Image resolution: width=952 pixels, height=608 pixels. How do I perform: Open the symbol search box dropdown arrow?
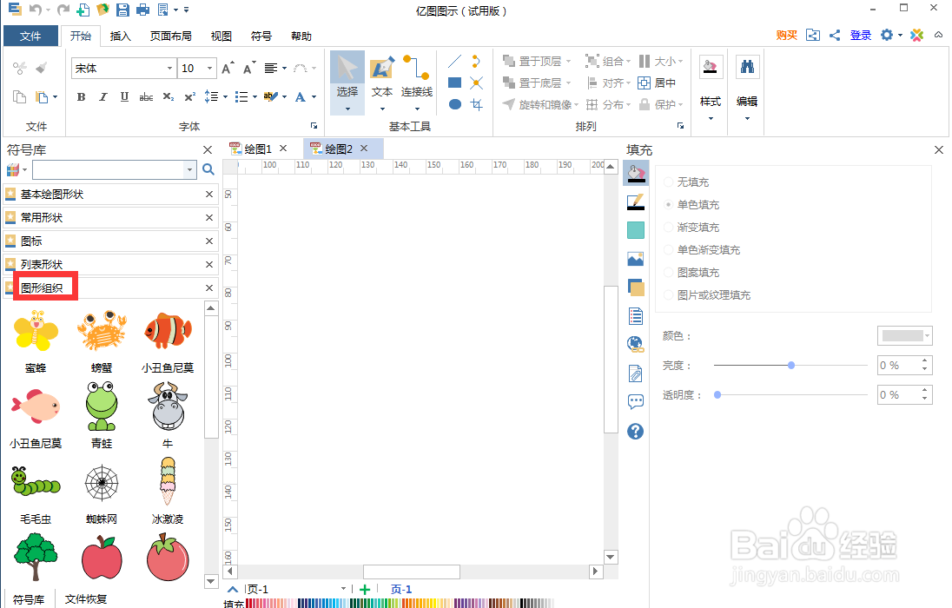point(190,169)
